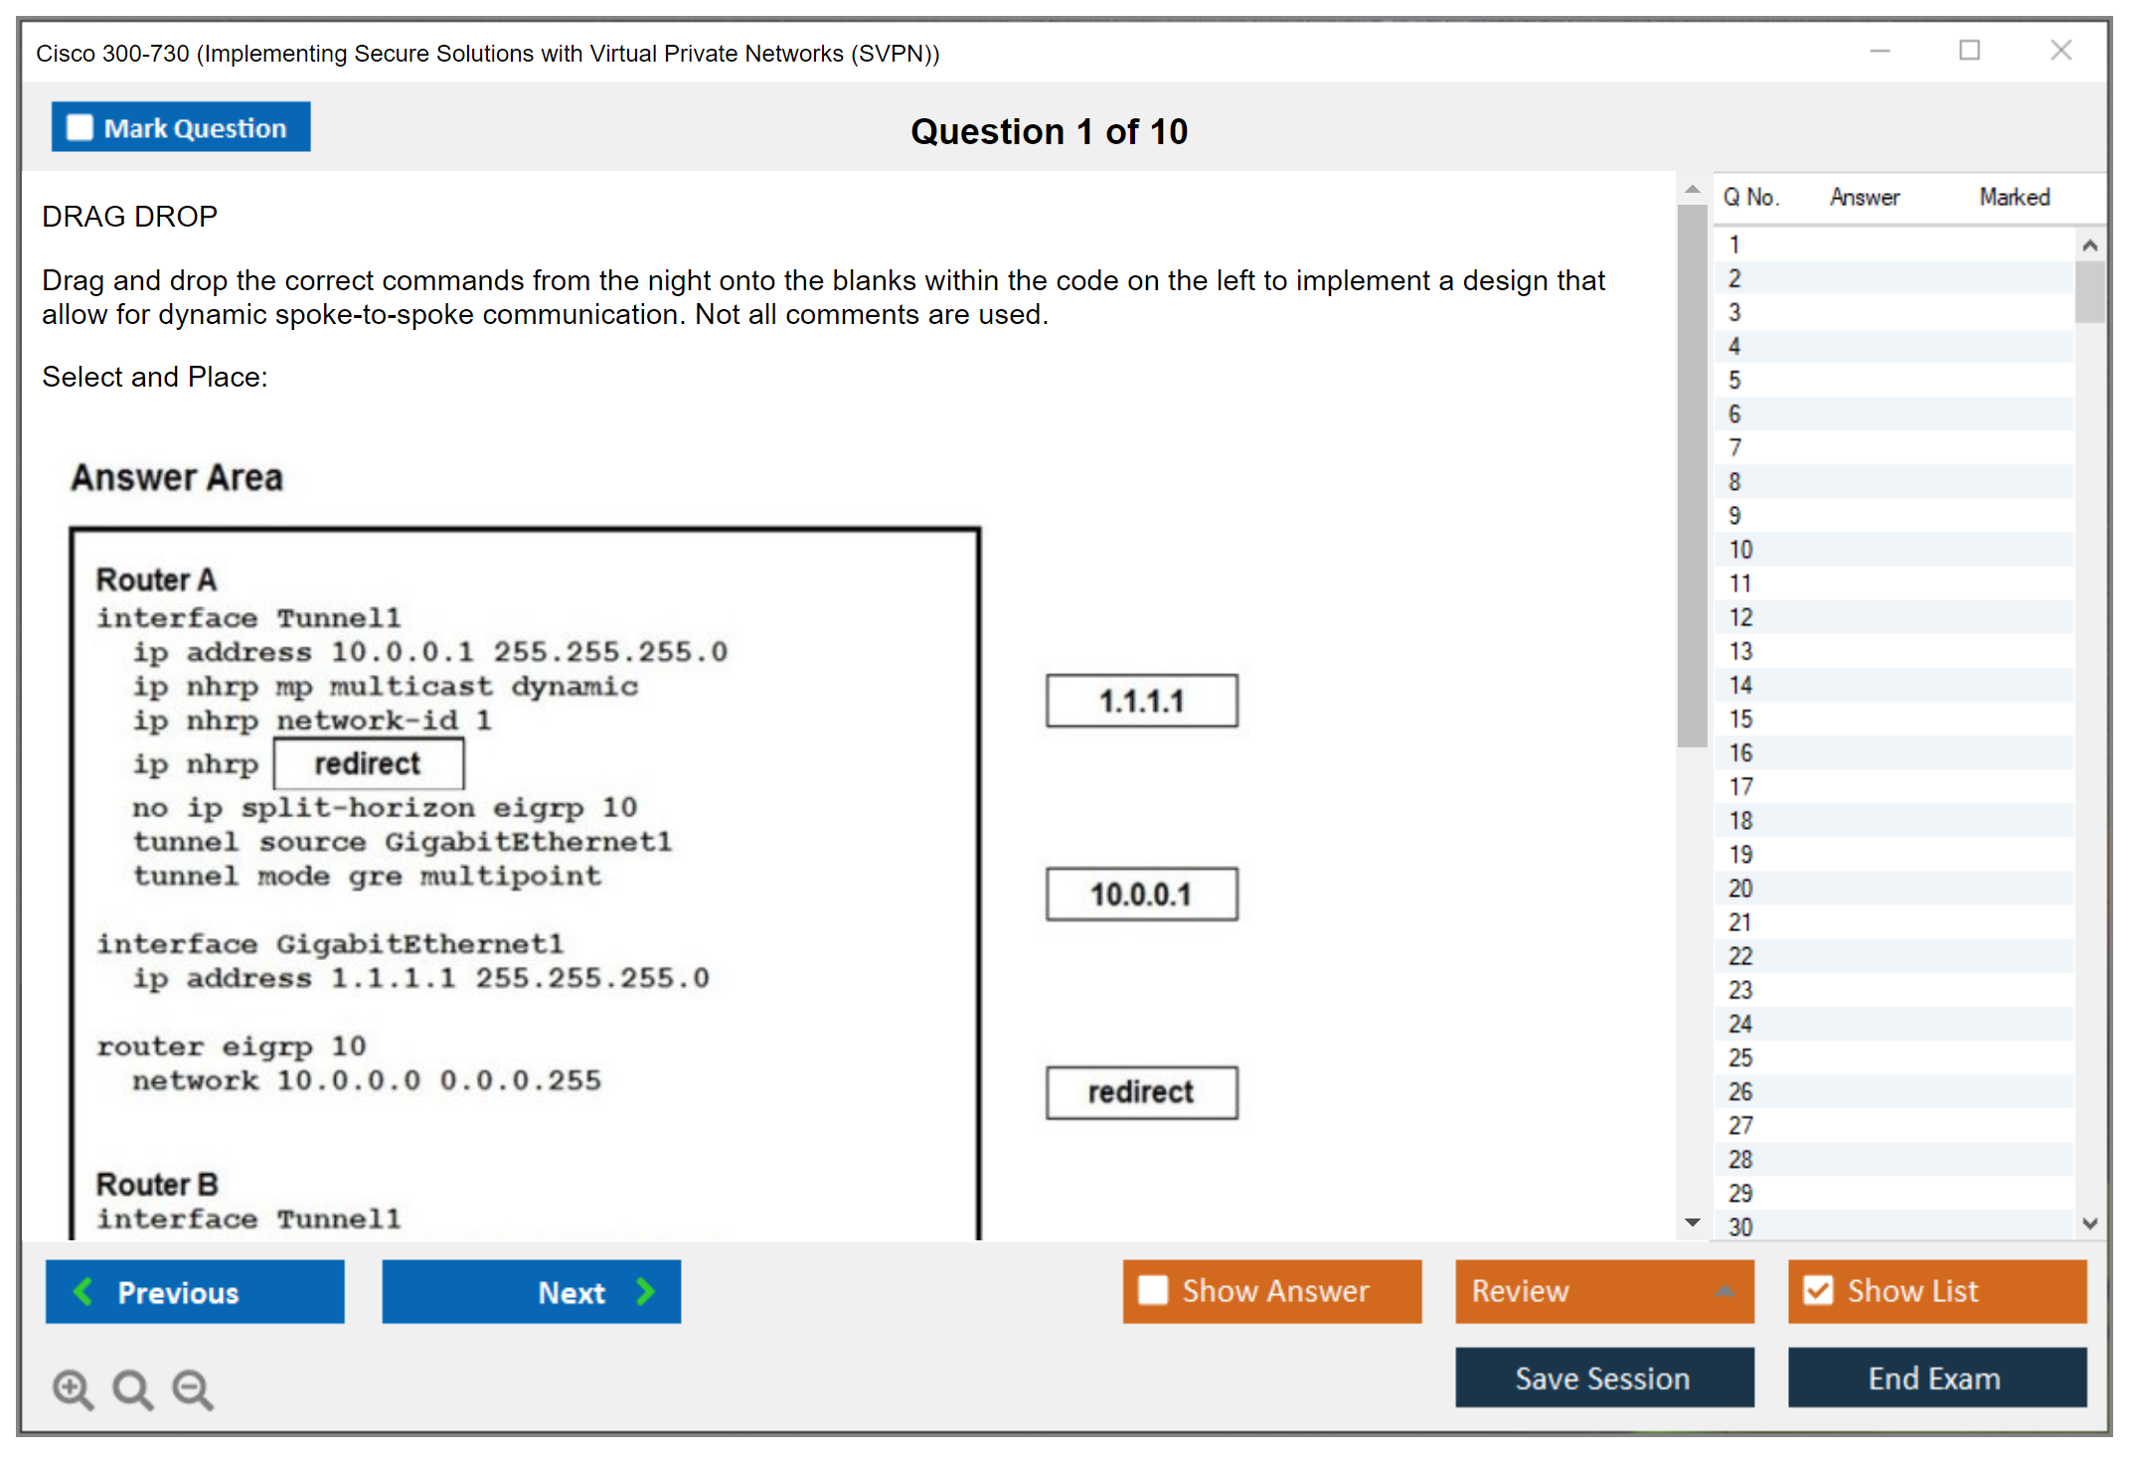
Task: Expand the Review dropdown menu
Action: (x=1725, y=1291)
